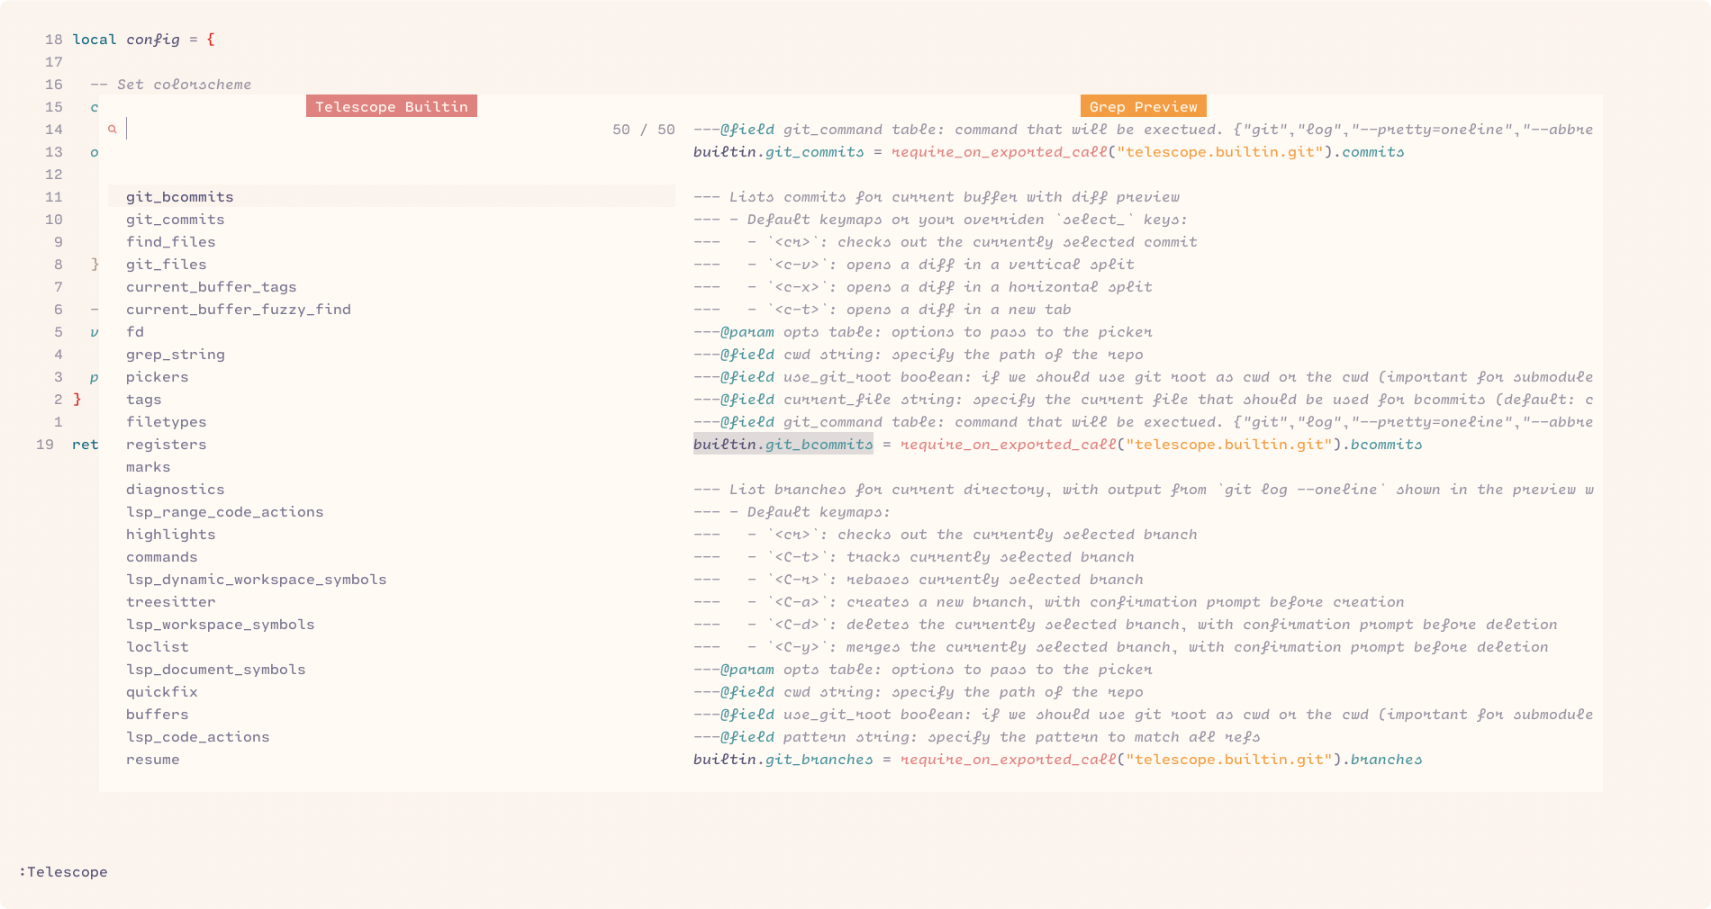1711x909 pixels.
Task: Click the Telescope Builtin title label
Action: [x=391, y=105]
